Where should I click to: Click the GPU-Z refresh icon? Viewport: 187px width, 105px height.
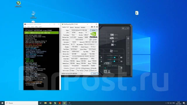tap(94, 27)
